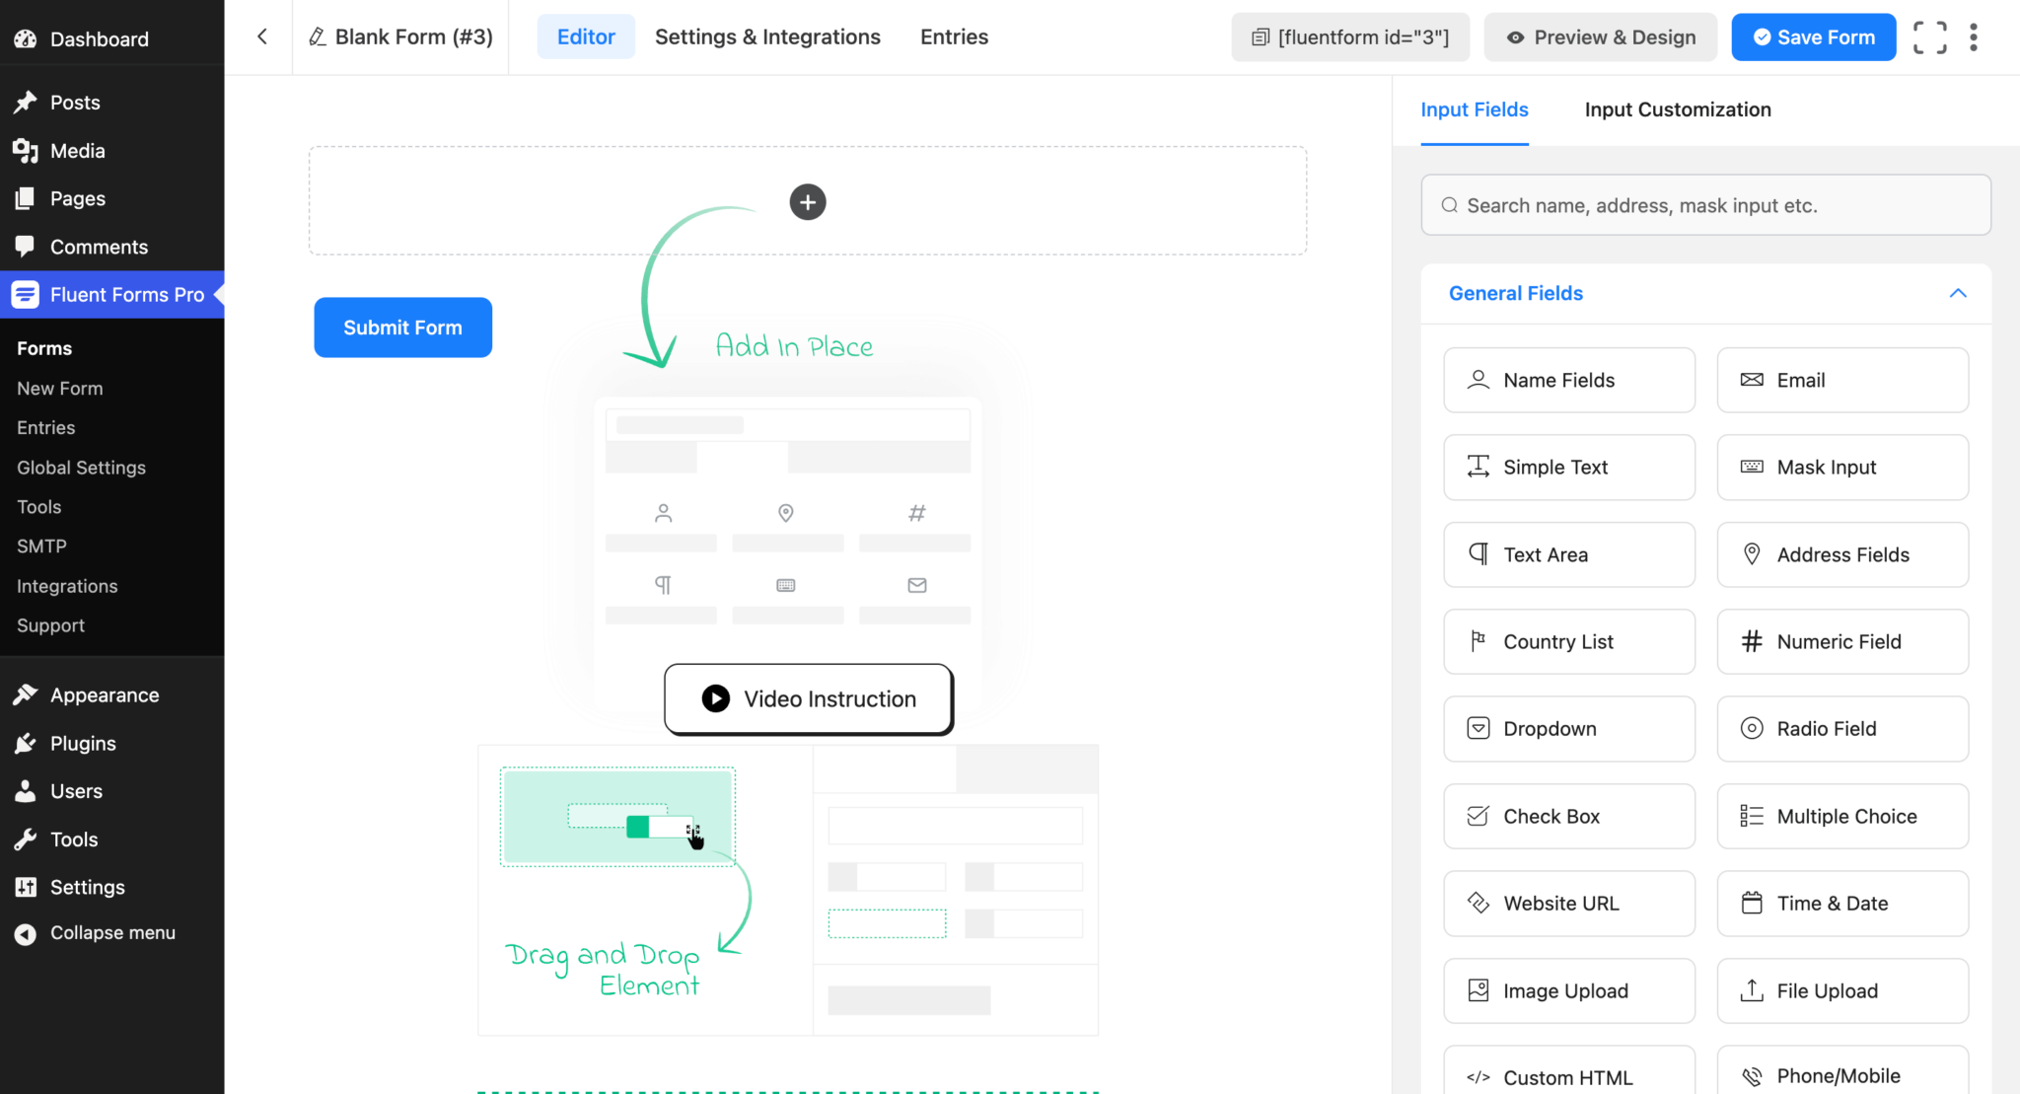Save the current form
This screenshot has height=1094, width=2020.
1813,36
